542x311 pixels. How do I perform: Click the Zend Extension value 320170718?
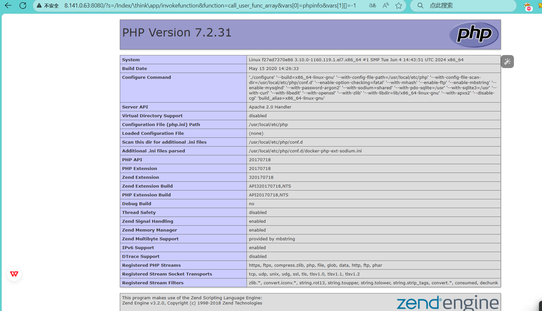point(261,177)
